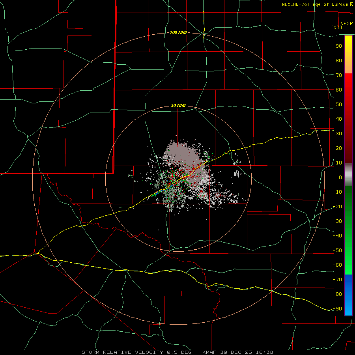Click the -60 value on the velocity scale

(x=337, y=265)
